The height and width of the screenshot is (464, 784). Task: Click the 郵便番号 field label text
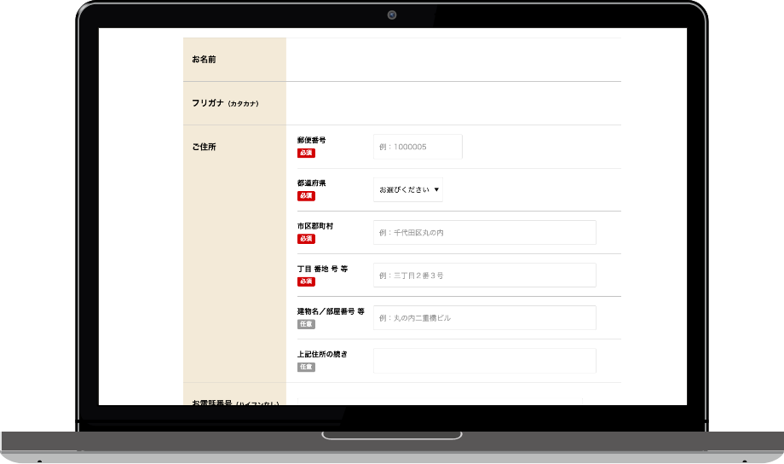tap(311, 140)
